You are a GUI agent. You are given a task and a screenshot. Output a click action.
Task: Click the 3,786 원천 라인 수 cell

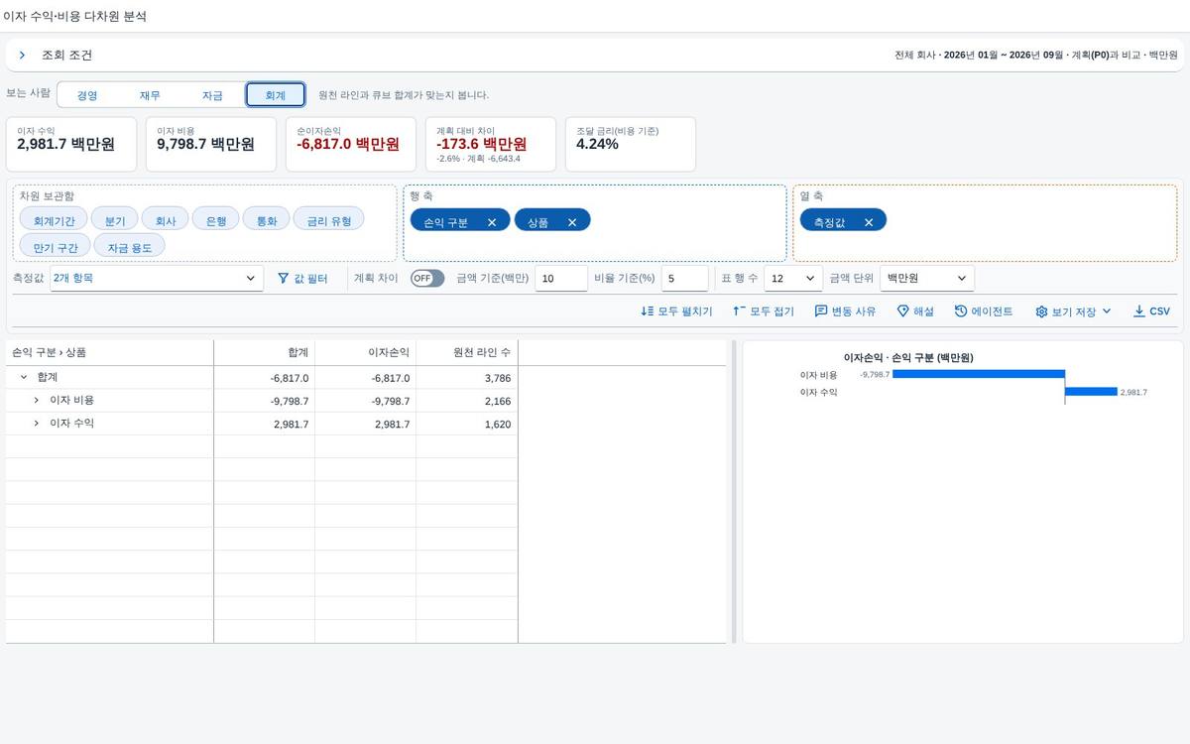coord(467,378)
